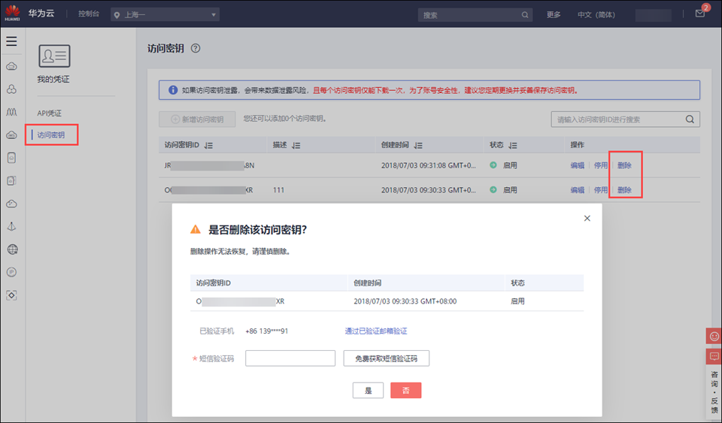Open the mail notifications icon
This screenshot has height=423, width=722.
700,14
